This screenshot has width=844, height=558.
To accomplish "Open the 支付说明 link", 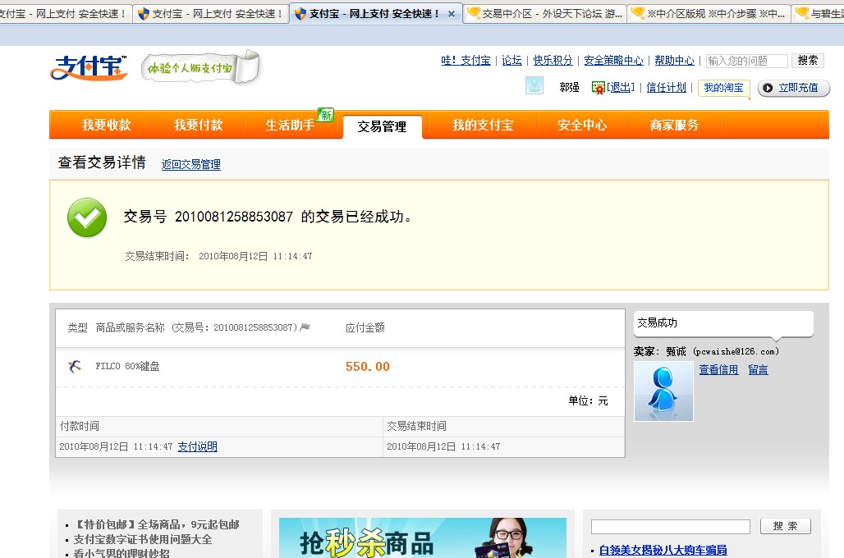I will [x=197, y=447].
